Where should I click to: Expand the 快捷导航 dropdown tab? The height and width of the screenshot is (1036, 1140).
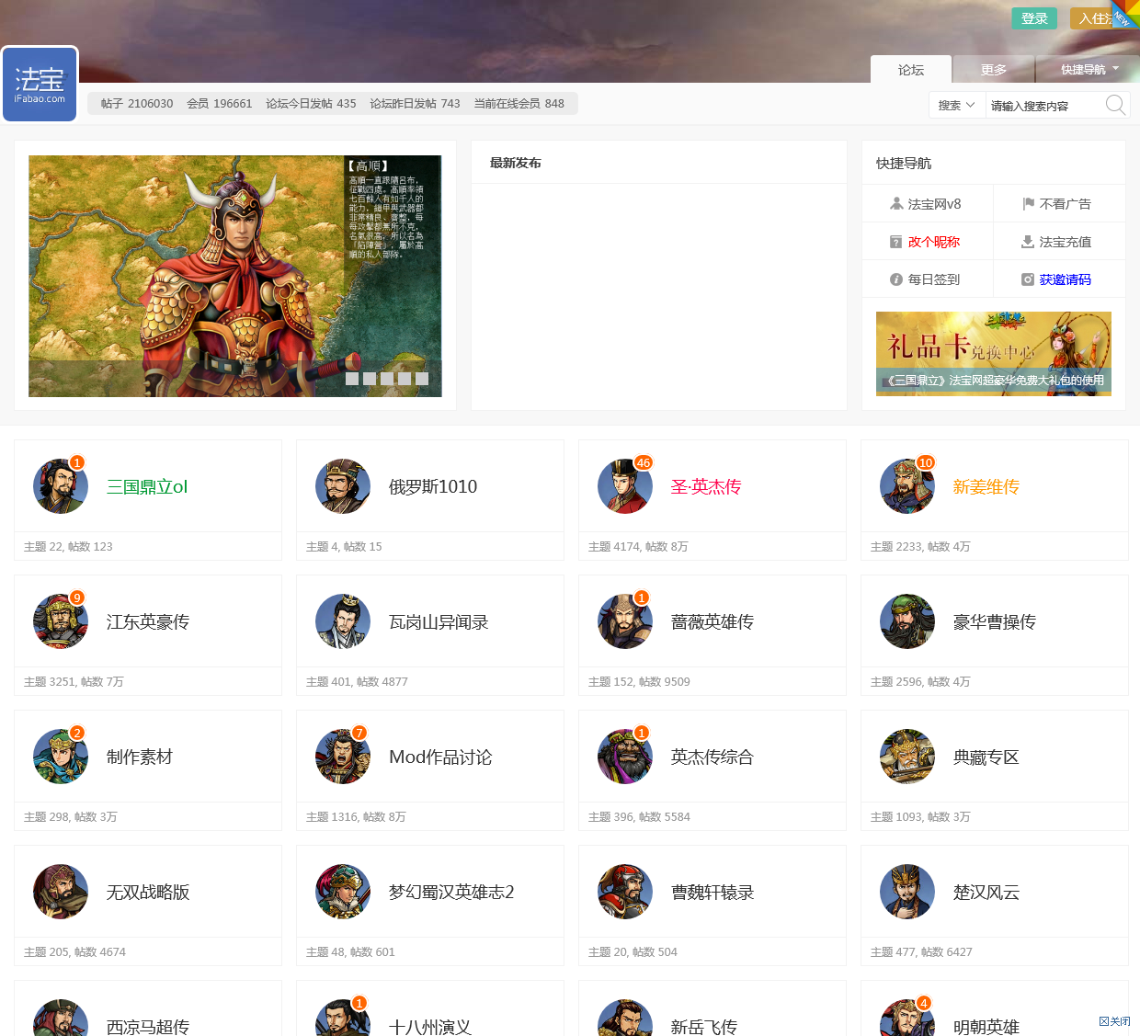coord(1089,70)
